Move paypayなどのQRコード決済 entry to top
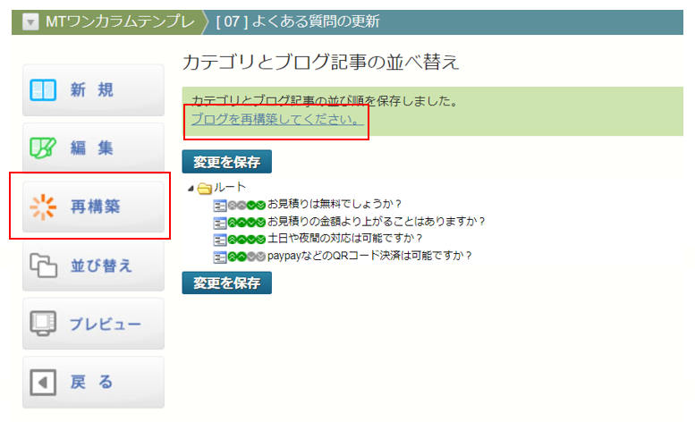This screenshot has width=695, height=422. pos(232,257)
